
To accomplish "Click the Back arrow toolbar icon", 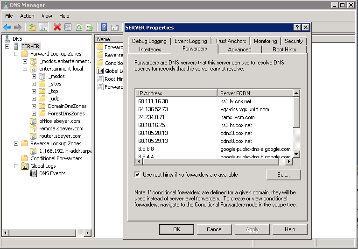I will pyautogui.click(x=7, y=28).
